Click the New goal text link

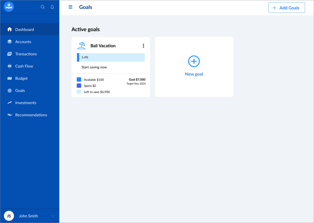194,74
